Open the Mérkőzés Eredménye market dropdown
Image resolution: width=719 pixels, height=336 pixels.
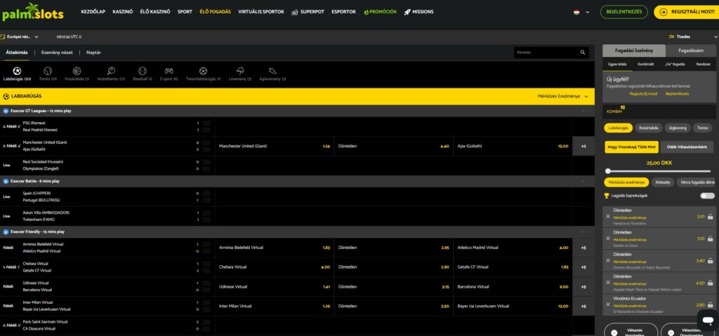pos(562,96)
